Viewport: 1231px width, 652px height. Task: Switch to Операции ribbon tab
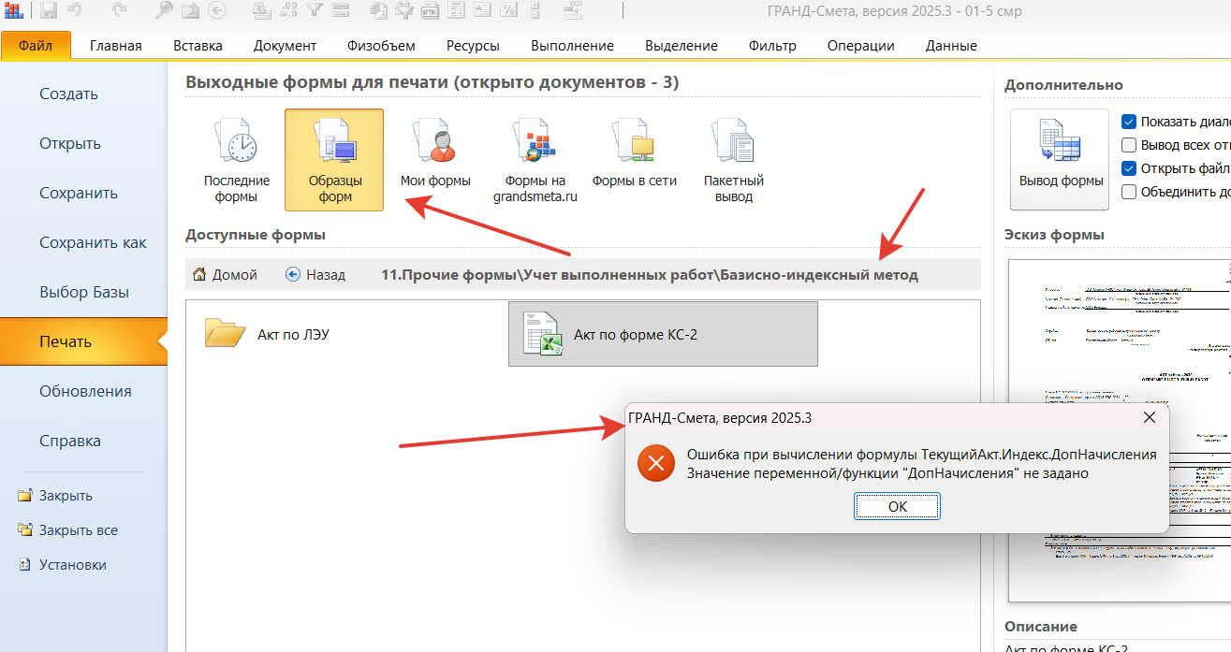[x=860, y=45]
